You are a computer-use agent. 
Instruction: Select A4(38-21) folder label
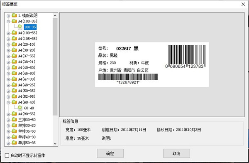27,62
